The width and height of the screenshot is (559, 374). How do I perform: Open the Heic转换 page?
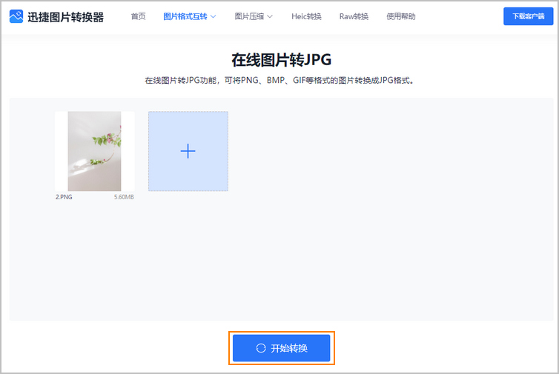coord(306,16)
